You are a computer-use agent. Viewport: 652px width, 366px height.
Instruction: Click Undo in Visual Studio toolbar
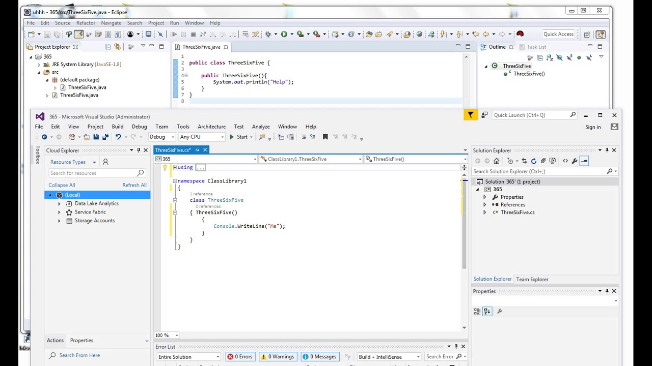(118, 137)
